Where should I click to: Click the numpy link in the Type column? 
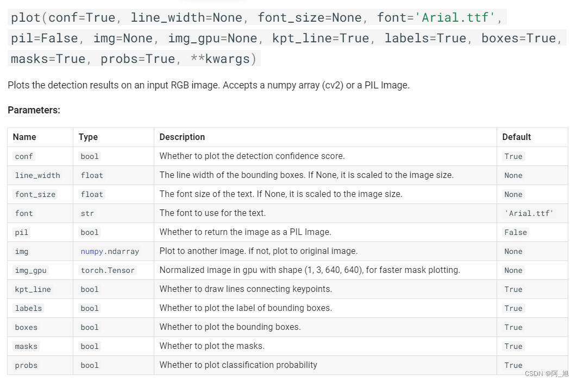pos(92,251)
